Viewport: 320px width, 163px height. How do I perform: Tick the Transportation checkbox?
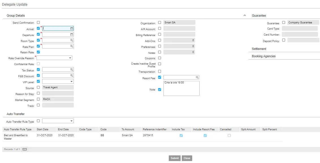point(160,71)
